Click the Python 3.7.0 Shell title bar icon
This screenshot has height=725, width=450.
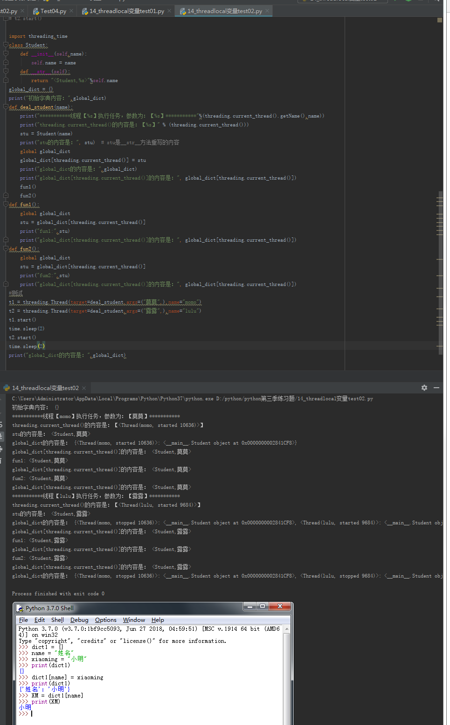pos(20,608)
